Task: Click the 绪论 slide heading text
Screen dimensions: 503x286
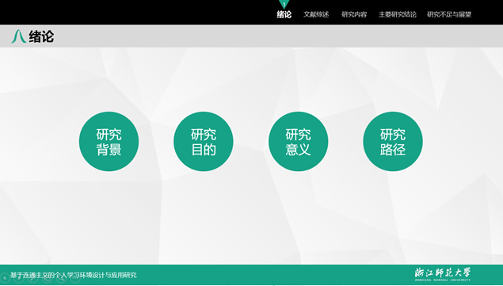Action: point(41,36)
